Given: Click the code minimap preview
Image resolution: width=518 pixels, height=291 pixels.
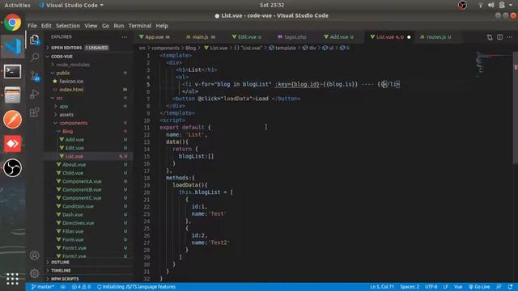Looking at the screenshot, I should 494,65.
